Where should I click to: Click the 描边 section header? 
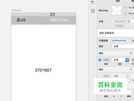point(101,69)
